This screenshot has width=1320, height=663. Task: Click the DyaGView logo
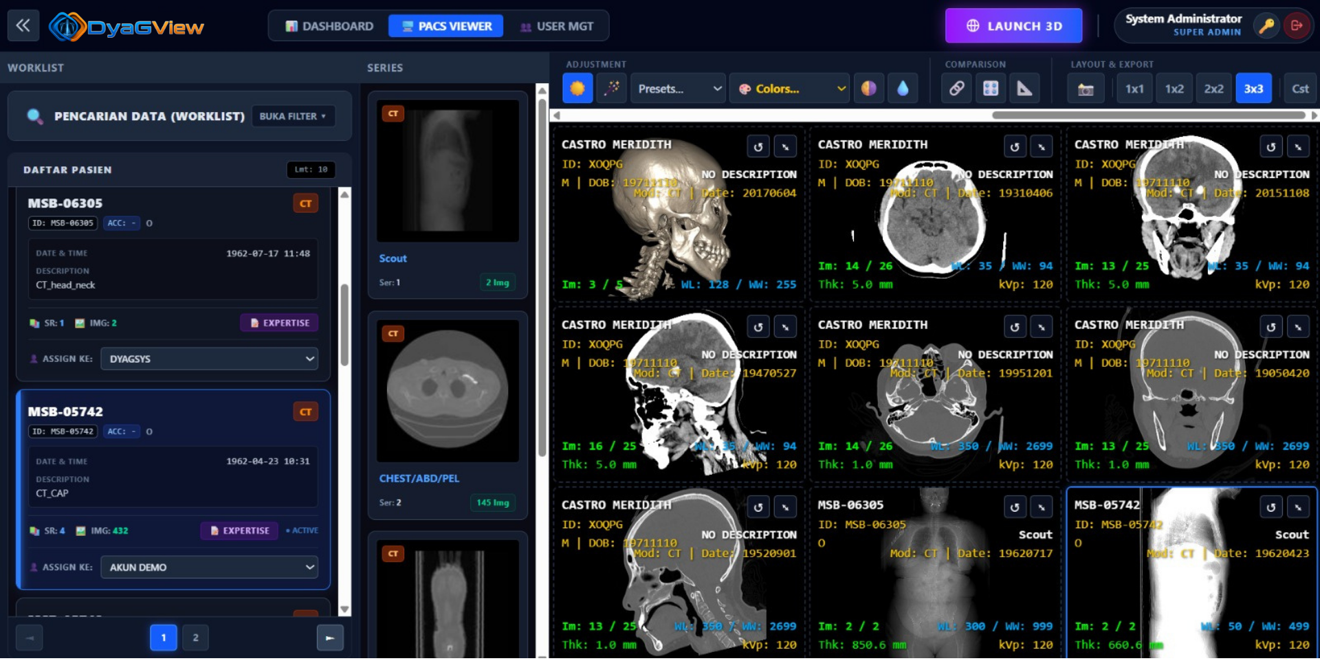click(126, 27)
